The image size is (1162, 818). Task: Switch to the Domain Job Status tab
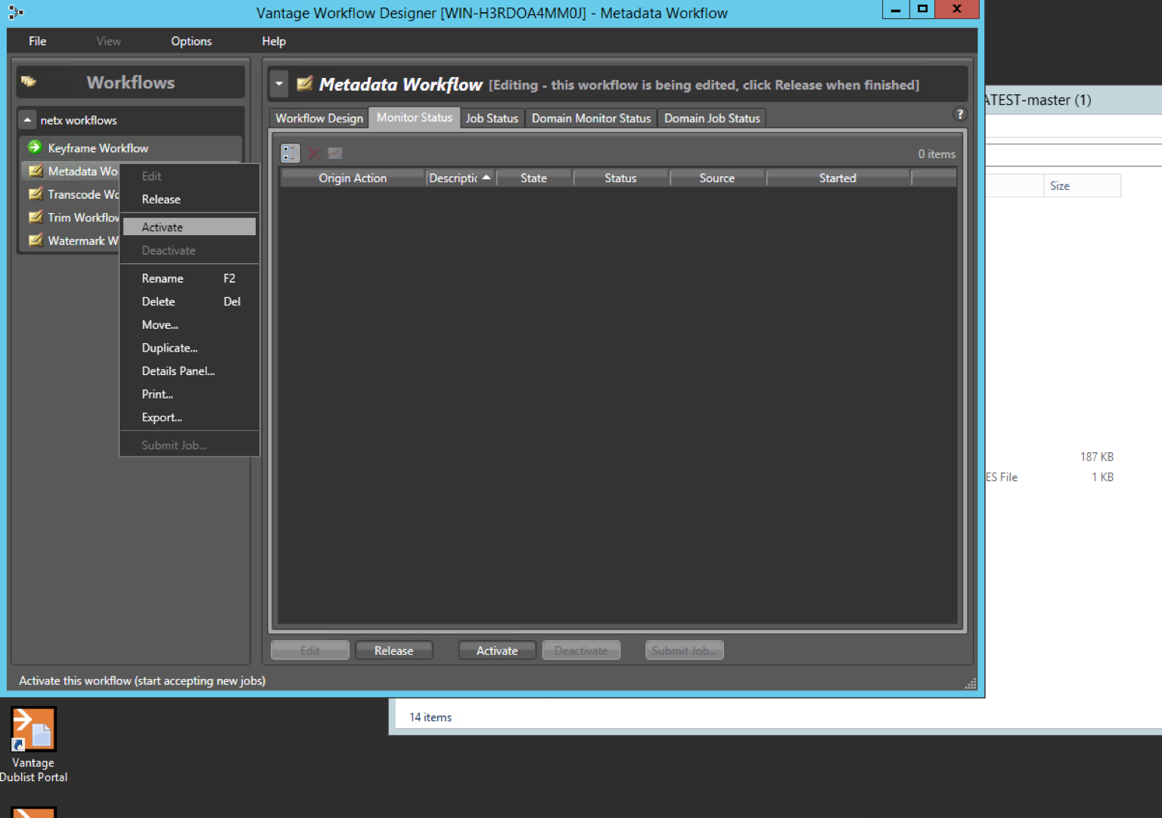click(x=712, y=118)
